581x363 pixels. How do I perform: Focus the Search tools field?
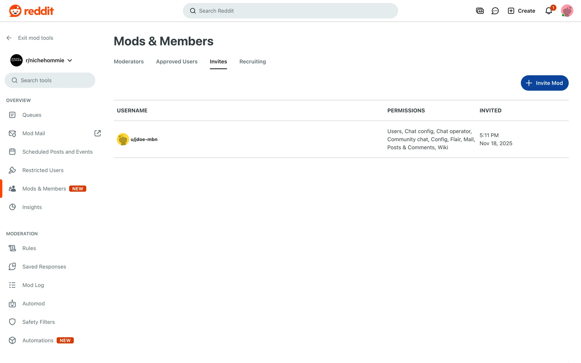50,80
